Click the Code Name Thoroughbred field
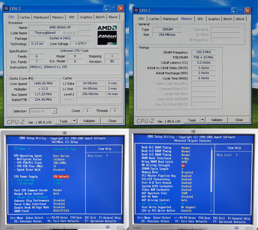This screenshot has height=230, width=258. click(x=45, y=33)
